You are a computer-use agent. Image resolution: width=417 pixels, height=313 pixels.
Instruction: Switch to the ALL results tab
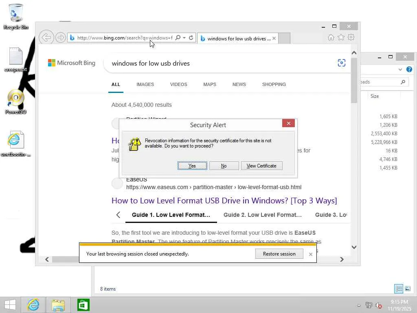pyautogui.click(x=116, y=84)
